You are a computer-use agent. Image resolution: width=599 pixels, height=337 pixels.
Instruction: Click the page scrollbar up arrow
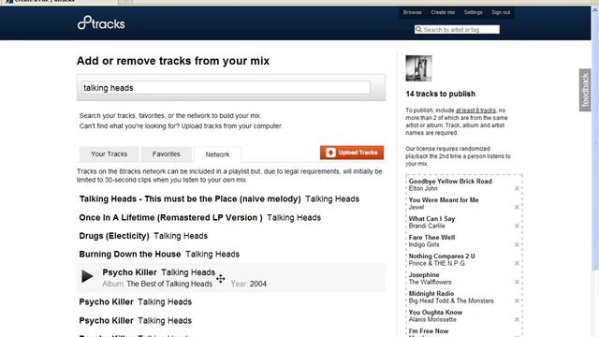click(x=595, y=10)
